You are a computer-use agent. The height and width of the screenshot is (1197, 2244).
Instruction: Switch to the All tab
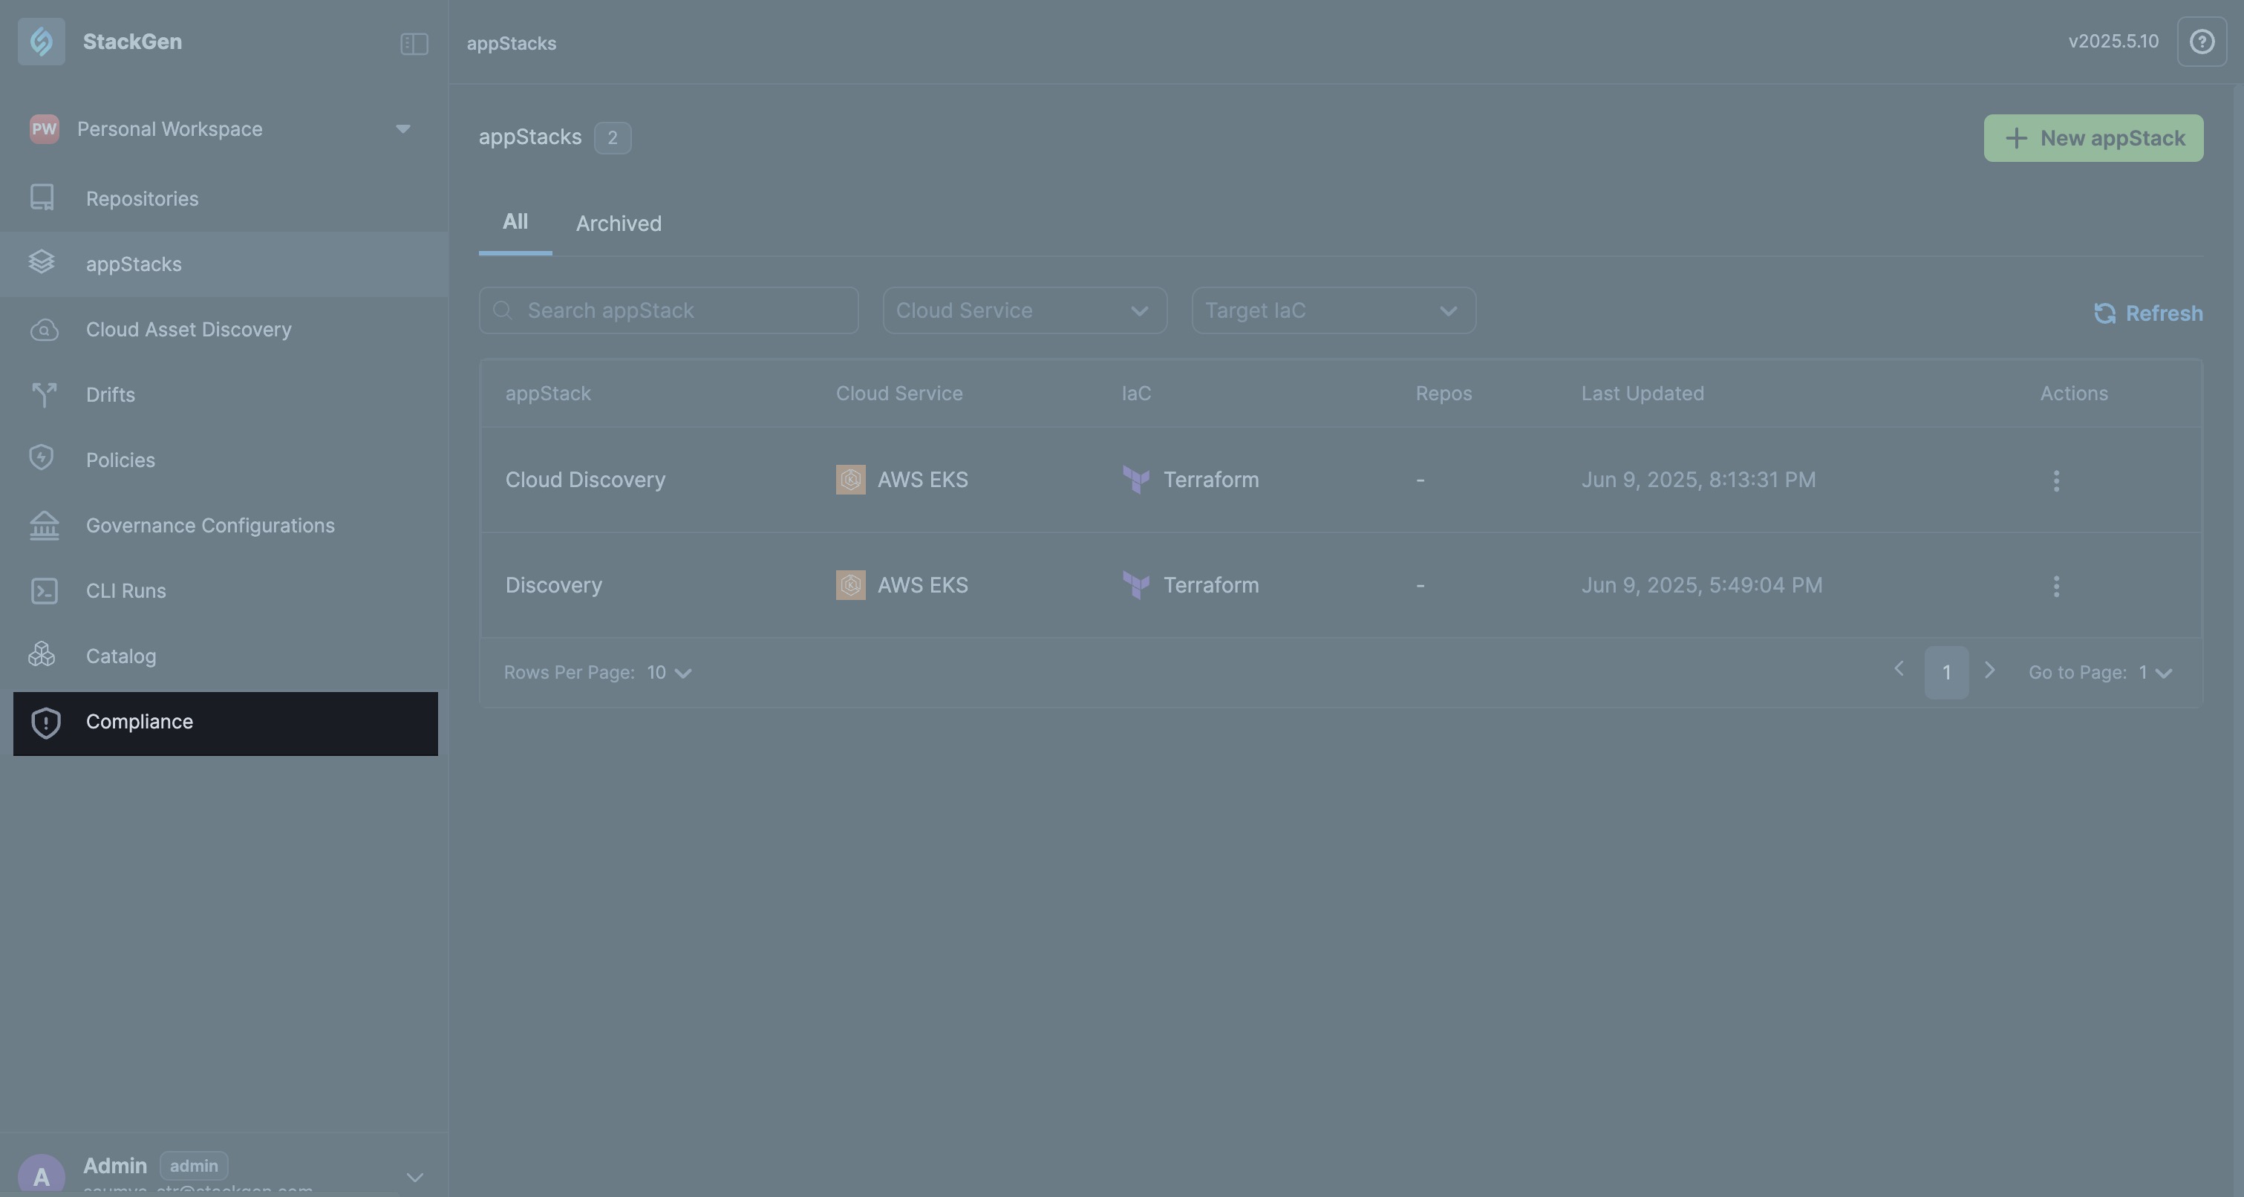click(x=515, y=222)
